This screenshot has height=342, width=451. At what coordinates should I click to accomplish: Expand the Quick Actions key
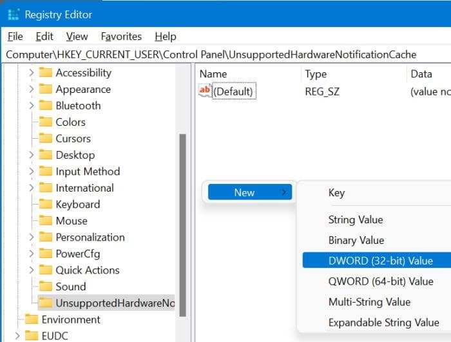point(32,270)
